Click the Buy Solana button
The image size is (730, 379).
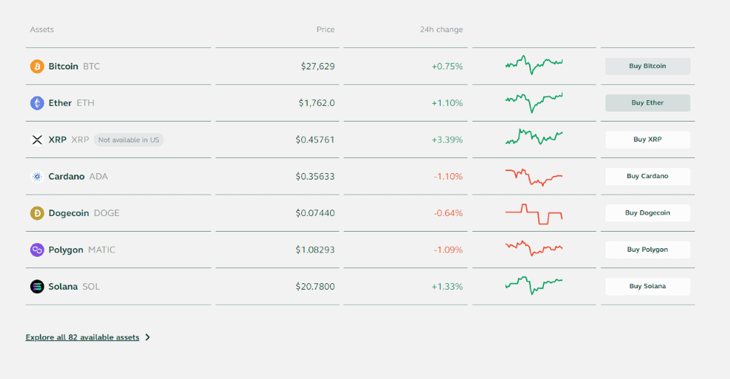pyautogui.click(x=648, y=287)
